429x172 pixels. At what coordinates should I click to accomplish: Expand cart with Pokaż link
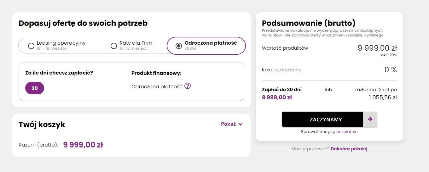tap(229, 124)
